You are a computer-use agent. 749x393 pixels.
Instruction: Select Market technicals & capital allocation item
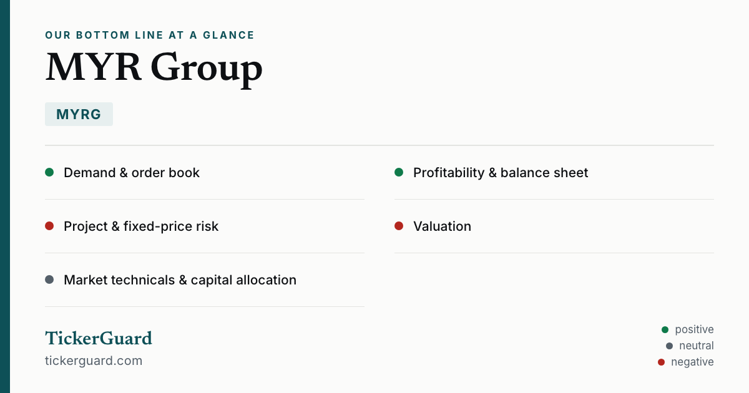pos(205,280)
